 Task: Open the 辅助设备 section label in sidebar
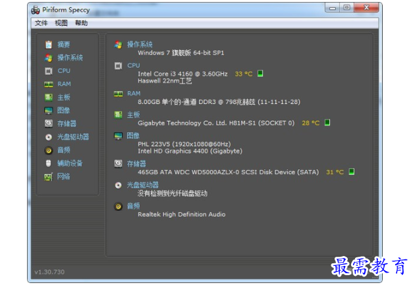tap(70, 163)
